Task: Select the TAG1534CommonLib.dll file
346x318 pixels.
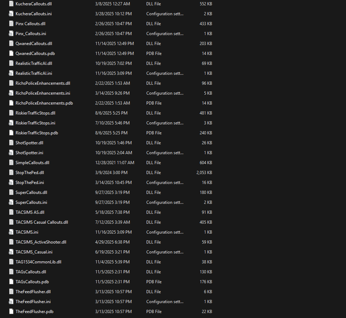Action: (38, 262)
